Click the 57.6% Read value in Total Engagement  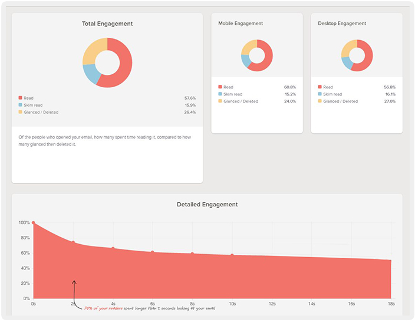click(190, 98)
